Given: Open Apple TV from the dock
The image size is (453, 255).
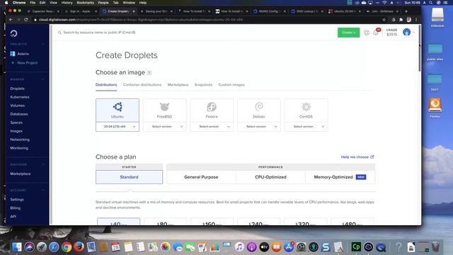Looking at the screenshot, I should pos(264,247).
